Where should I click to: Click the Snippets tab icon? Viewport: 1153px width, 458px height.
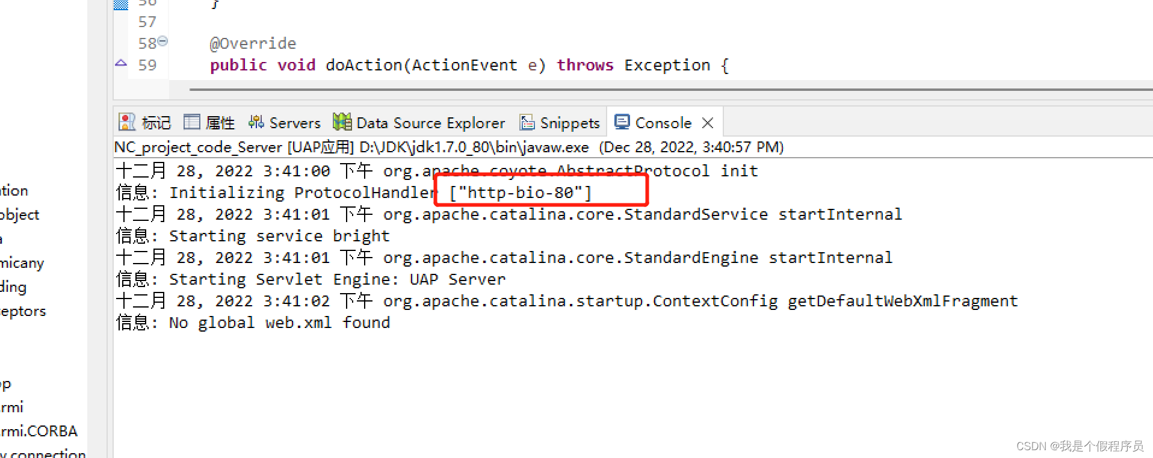[x=527, y=122]
